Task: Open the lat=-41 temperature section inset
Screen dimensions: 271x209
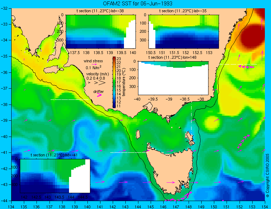Action: 55,176
